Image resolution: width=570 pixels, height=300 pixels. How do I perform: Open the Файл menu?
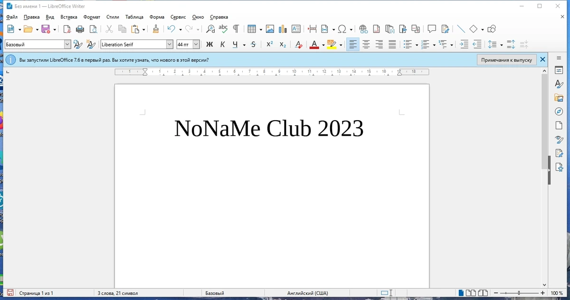[x=12, y=17]
